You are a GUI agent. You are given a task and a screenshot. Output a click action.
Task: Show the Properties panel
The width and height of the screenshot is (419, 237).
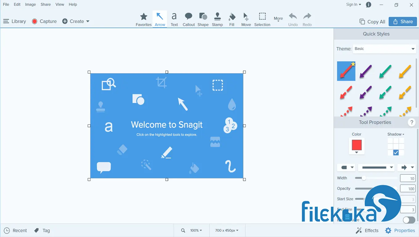coord(400,231)
